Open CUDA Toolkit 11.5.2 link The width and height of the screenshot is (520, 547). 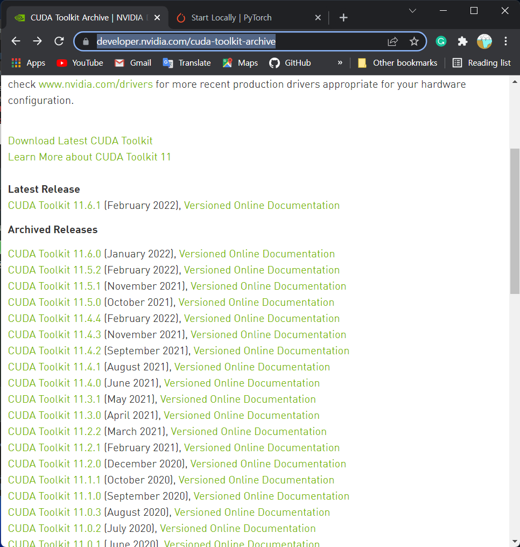(54, 270)
